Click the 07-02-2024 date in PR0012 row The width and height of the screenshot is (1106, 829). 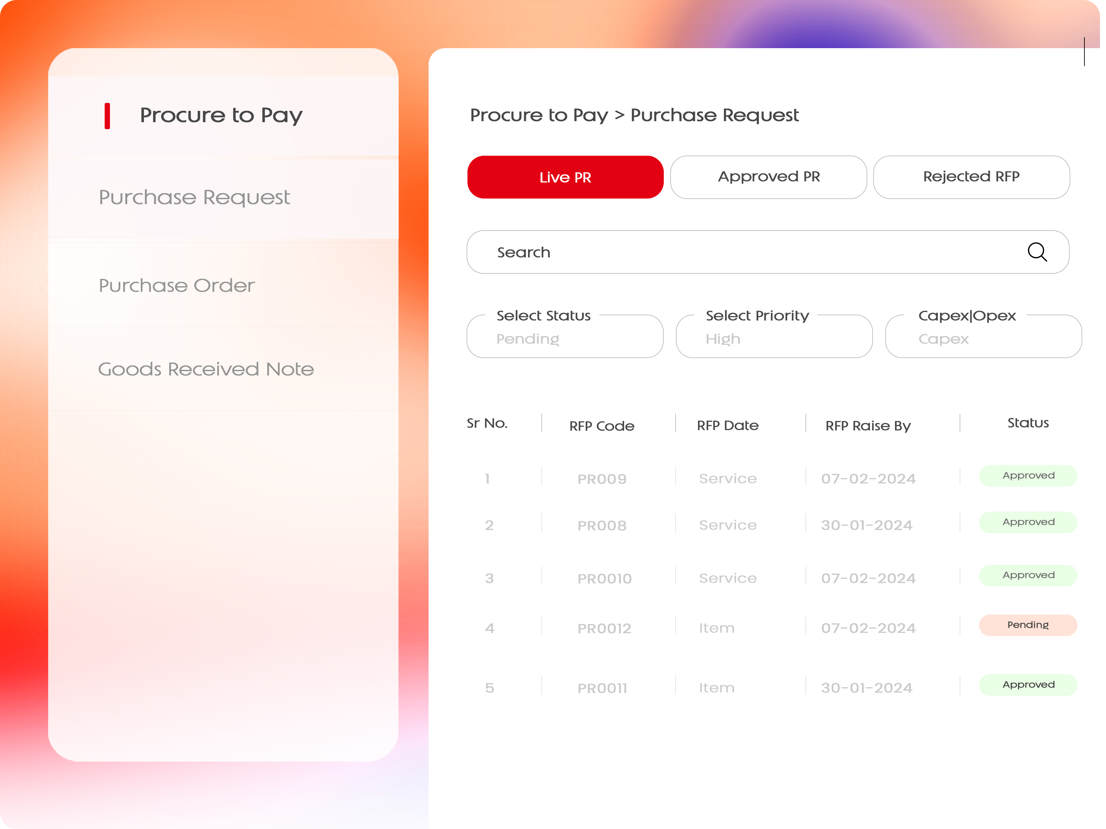point(868,627)
